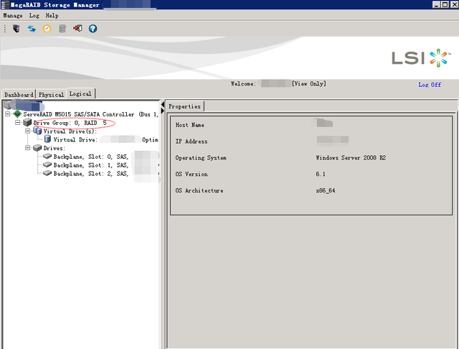
Task: Click MegaRAID Storage Manager title bar icon
Action: (x=5, y=5)
